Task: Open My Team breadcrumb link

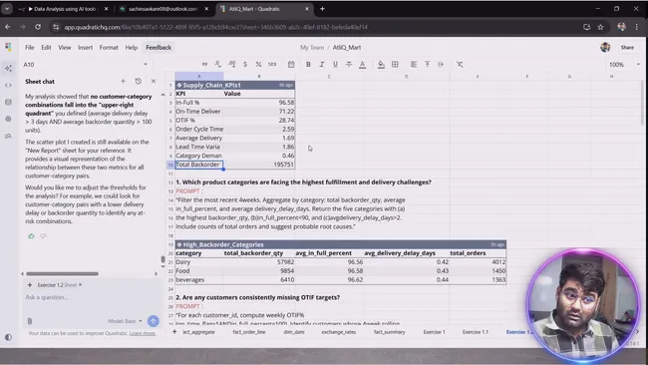Action: (312, 48)
